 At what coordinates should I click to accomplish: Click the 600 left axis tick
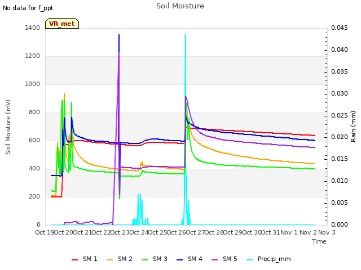34,140
